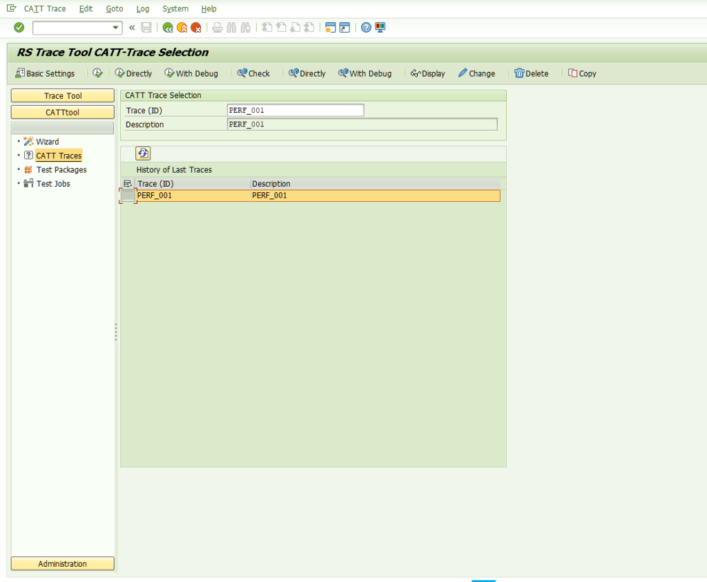Select the PERF_001 row selector box
The width and height of the screenshot is (707, 582).
128,196
